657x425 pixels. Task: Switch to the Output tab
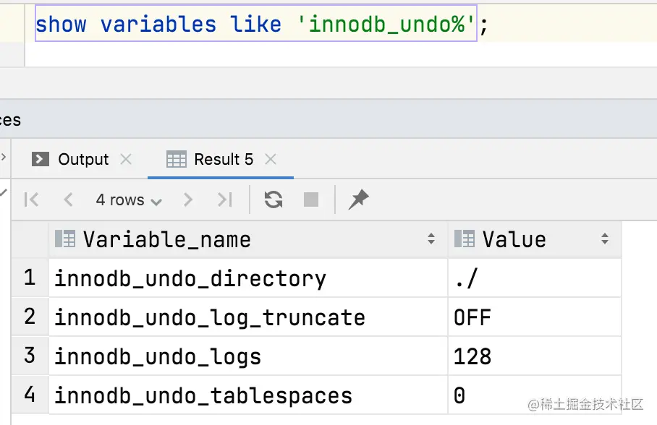pos(82,159)
